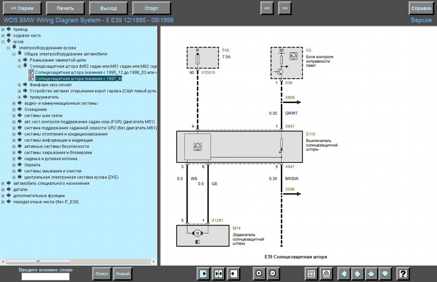Image resolution: width=437 pixels, height=282 pixels.
Task: Click the arrow icon next to прикуриватель
Action: 25,96
